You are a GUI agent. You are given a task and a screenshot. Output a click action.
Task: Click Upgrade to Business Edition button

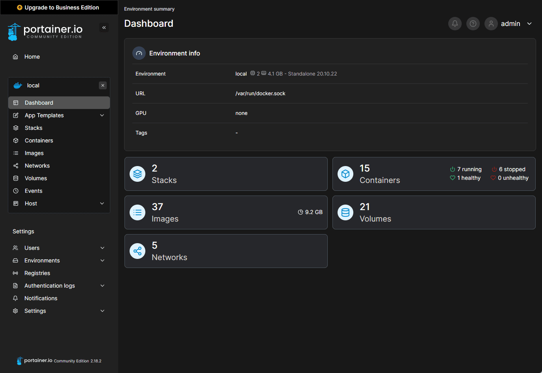[58, 7]
